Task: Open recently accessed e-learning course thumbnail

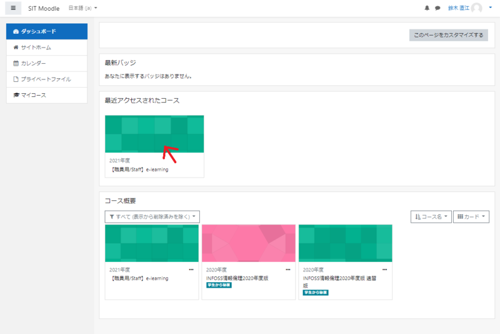Action: point(154,134)
